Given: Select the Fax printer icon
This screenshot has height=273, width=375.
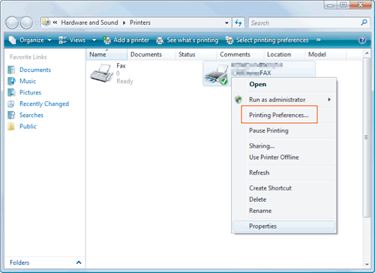Looking at the screenshot, I should click(x=101, y=73).
